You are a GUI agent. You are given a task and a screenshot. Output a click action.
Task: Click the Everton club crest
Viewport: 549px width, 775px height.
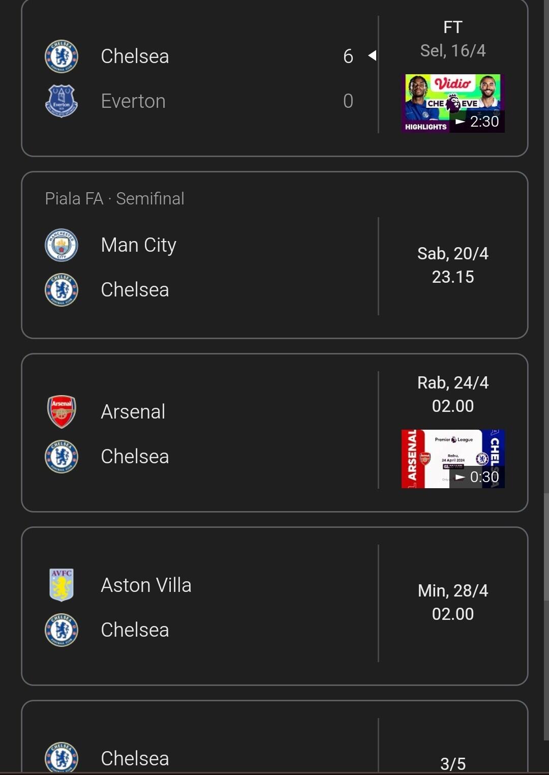[x=62, y=101]
